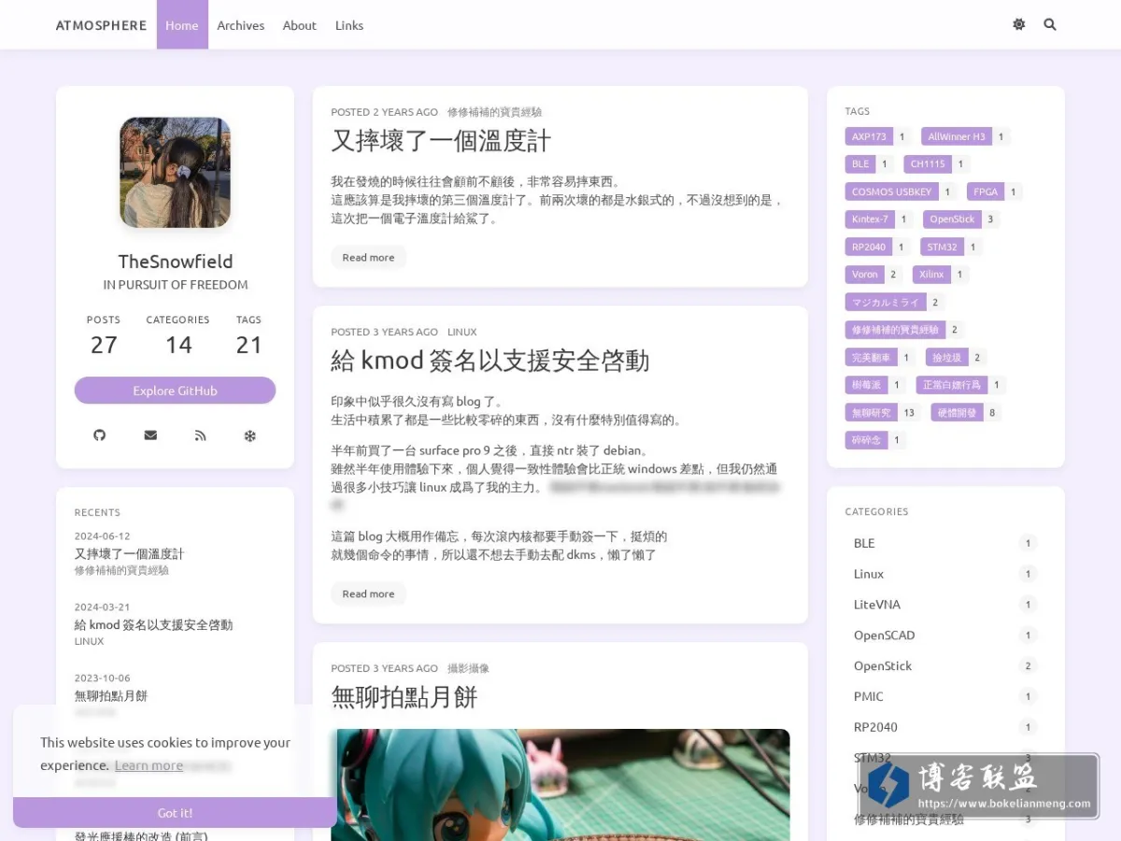
Task: Select the Kintex-7 tag
Action: coord(870,219)
